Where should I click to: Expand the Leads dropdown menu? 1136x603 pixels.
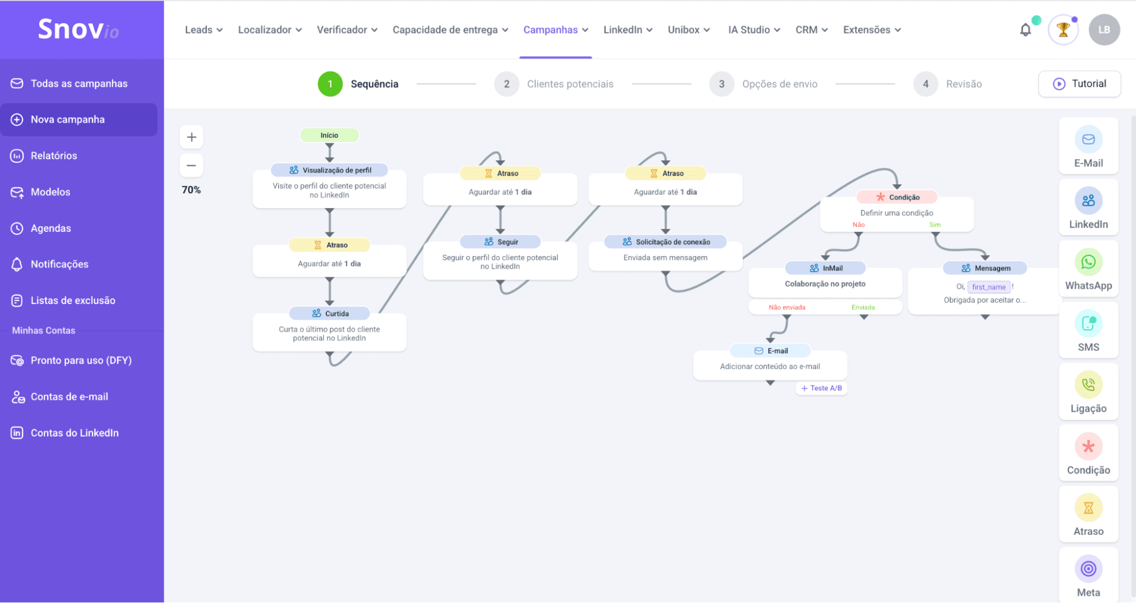(203, 30)
